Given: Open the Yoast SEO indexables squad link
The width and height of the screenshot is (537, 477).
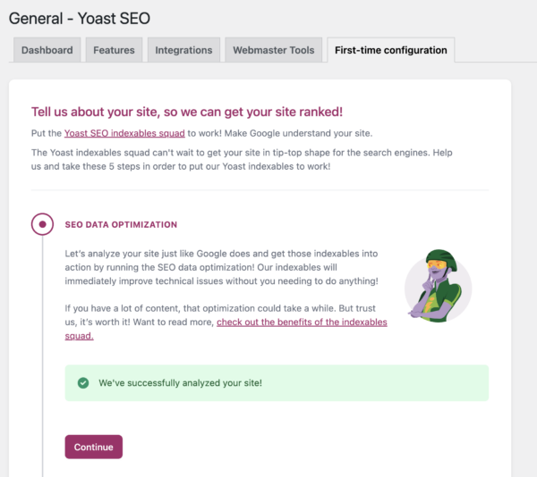Looking at the screenshot, I should [124, 133].
